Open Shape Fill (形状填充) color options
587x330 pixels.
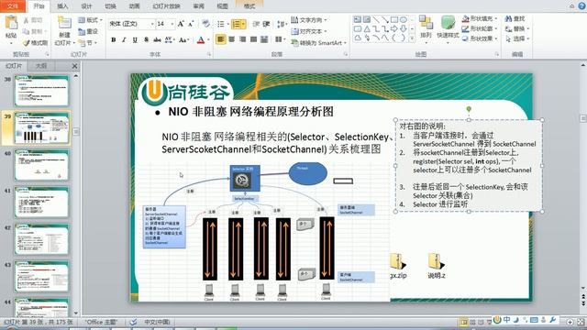click(x=479, y=18)
